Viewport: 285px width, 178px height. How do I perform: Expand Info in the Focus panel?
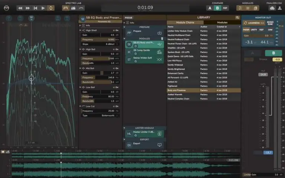[x=124, y=23]
